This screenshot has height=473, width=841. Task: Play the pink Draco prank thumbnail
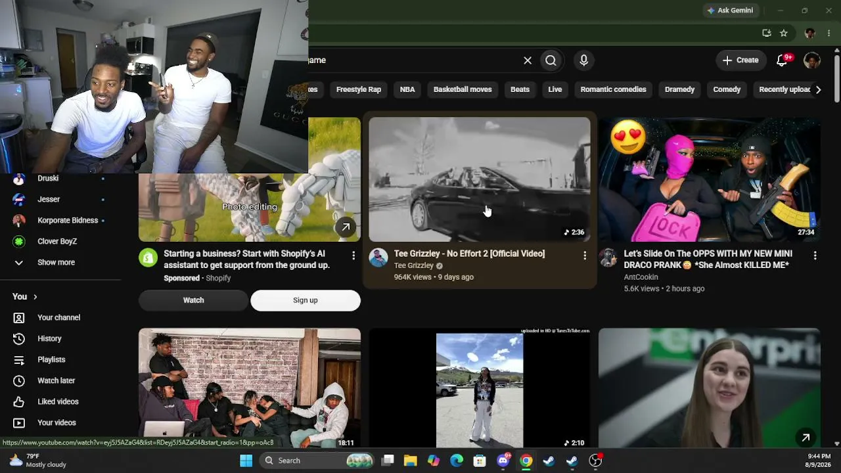click(709, 179)
